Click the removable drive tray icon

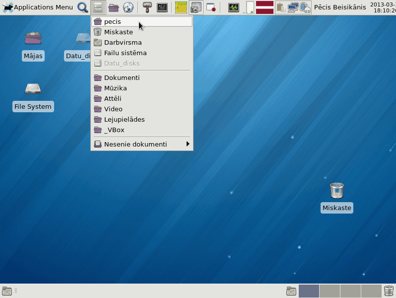(305, 7)
